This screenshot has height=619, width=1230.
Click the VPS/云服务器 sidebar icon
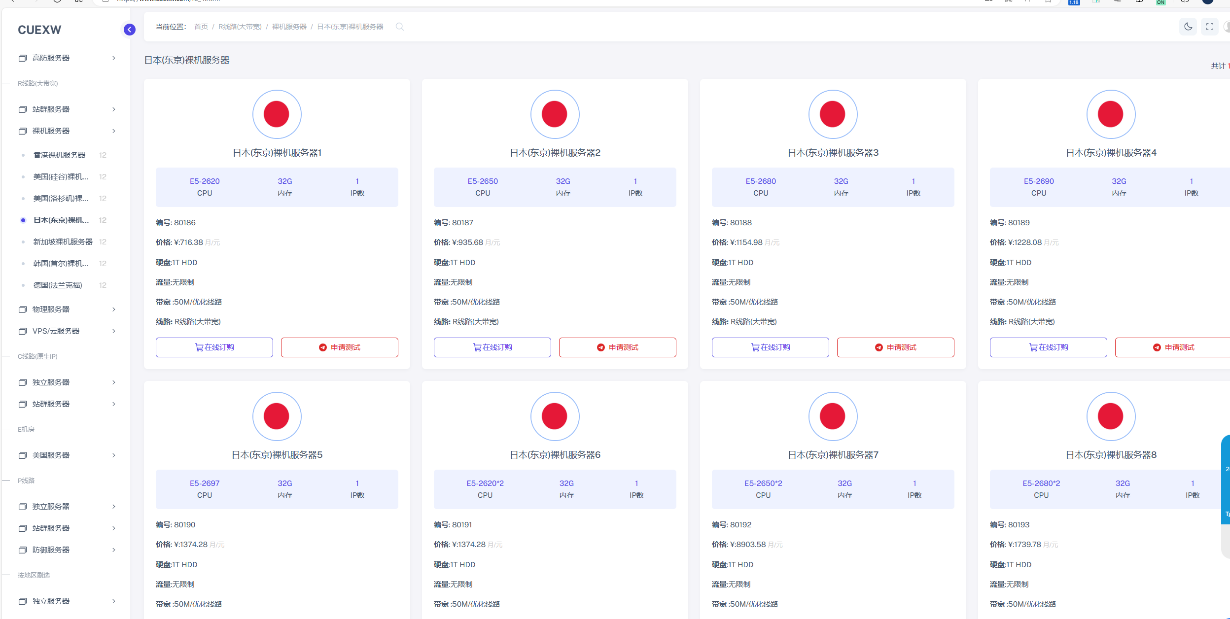tap(23, 331)
